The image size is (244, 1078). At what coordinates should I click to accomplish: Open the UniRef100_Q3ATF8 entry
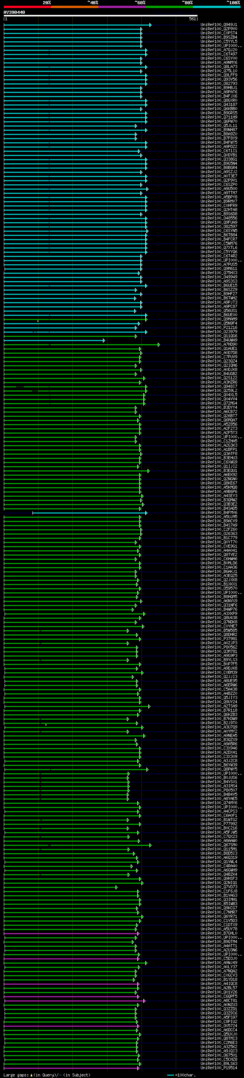tap(219, 454)
